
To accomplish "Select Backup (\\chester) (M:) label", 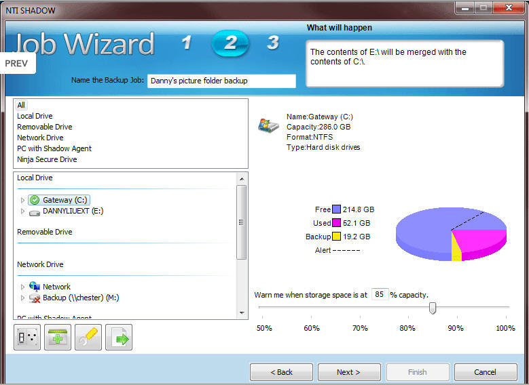I will tap(81, 298).
